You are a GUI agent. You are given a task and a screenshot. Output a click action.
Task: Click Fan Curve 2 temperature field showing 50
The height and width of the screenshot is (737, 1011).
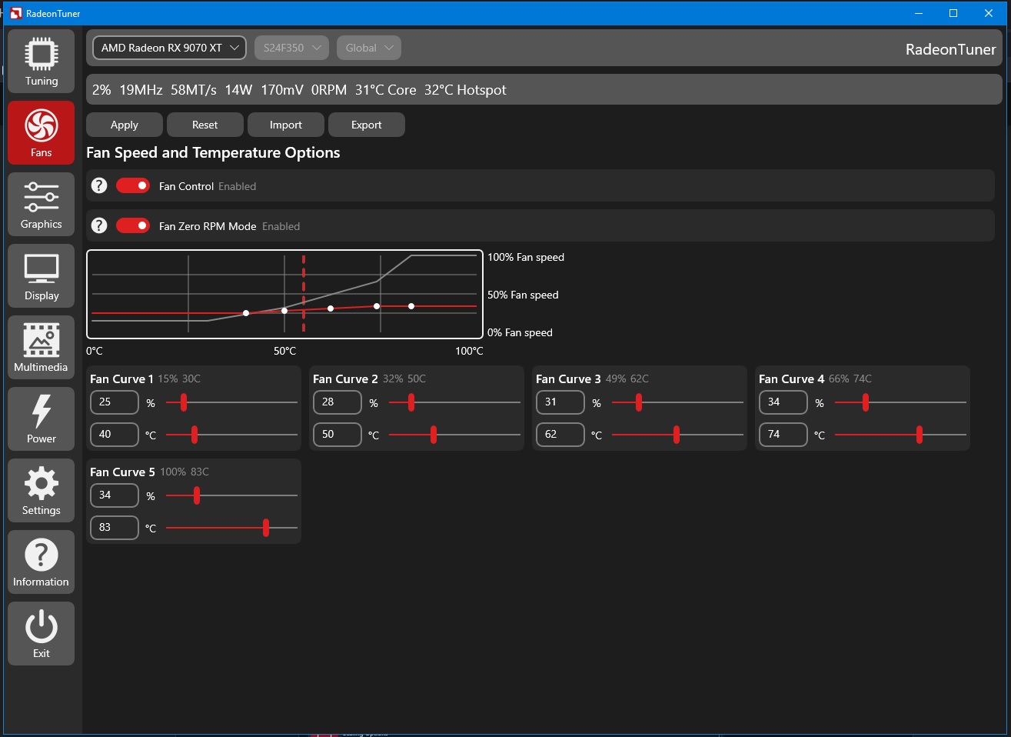[x=338, y=435]
